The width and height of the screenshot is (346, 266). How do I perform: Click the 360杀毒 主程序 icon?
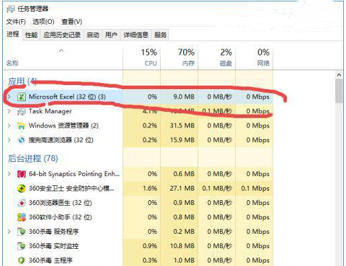(21, 261)
